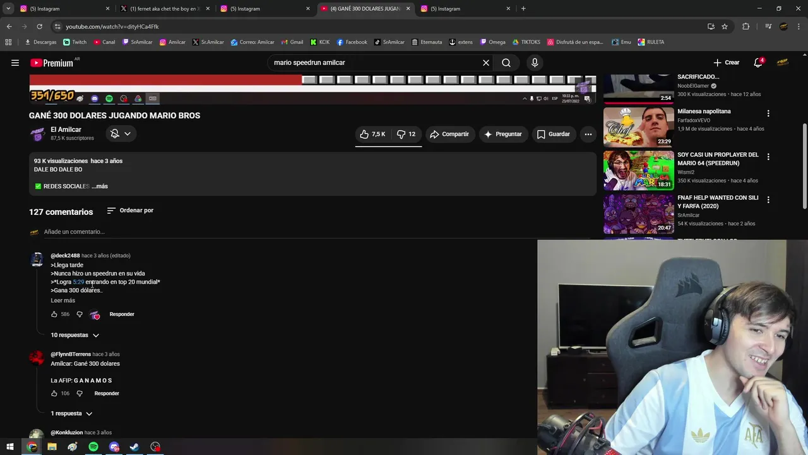This screenshot has height=455, width=808.
Task: Start voice search with the microphone
Action: 535,63
